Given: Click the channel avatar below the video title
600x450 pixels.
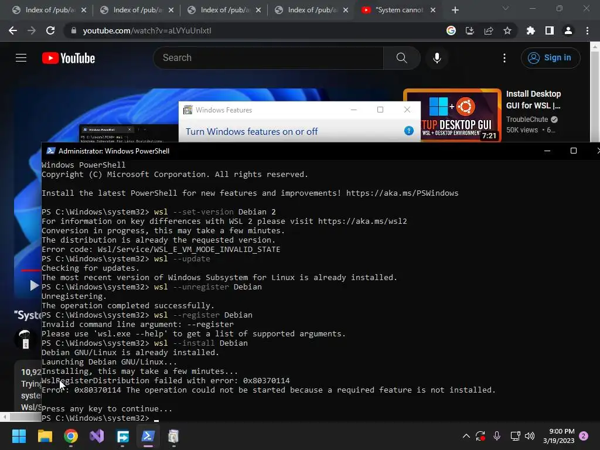Looking at the screenshot, I should [x=25, y=339].
